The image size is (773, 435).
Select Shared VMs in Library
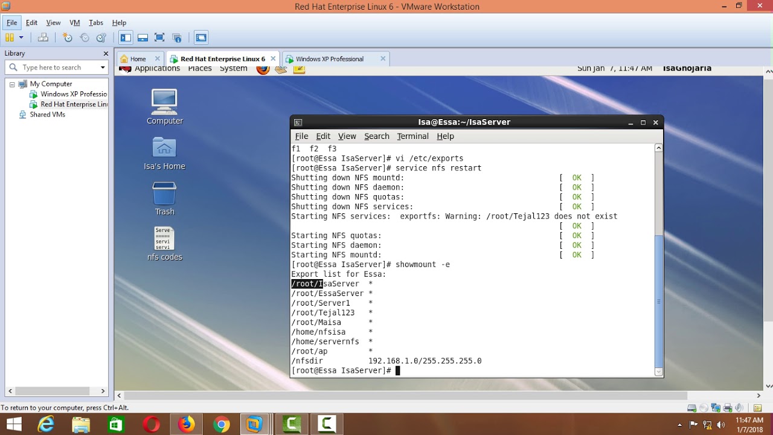(42, 115)
